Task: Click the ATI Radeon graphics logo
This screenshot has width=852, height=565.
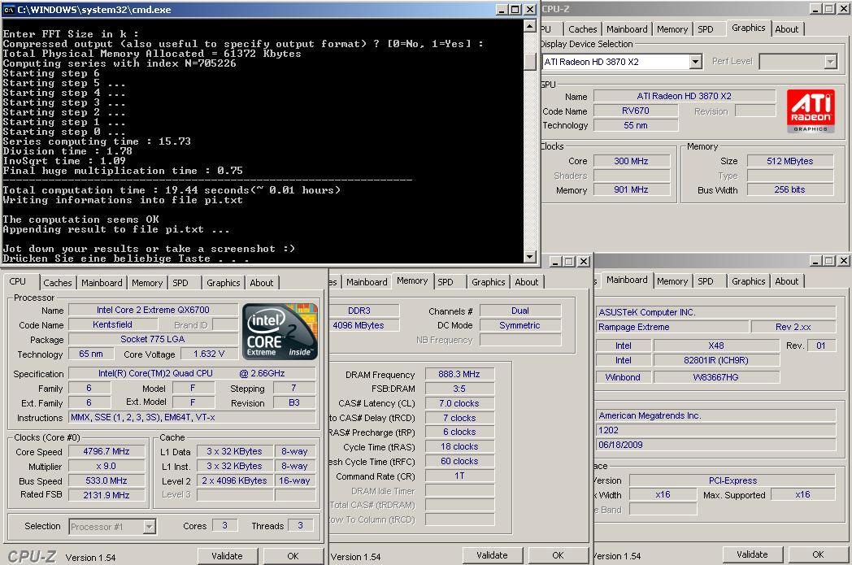Action: (811, 111)
